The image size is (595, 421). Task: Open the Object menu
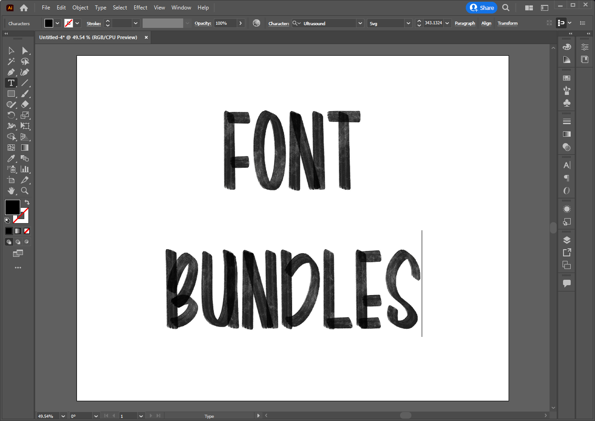coord(81,8)
